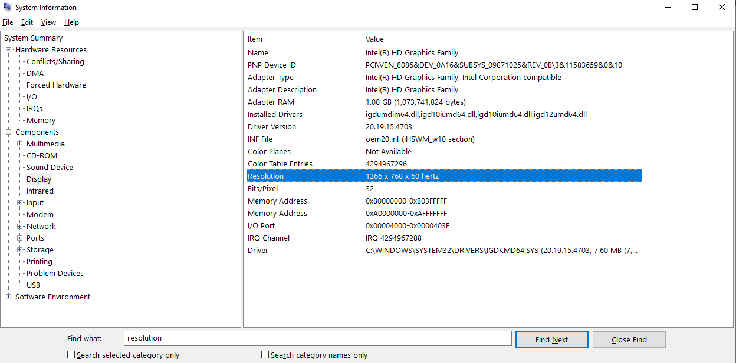Select the I/O Port row
736x363 pixels.
click(x=444, y=226)
